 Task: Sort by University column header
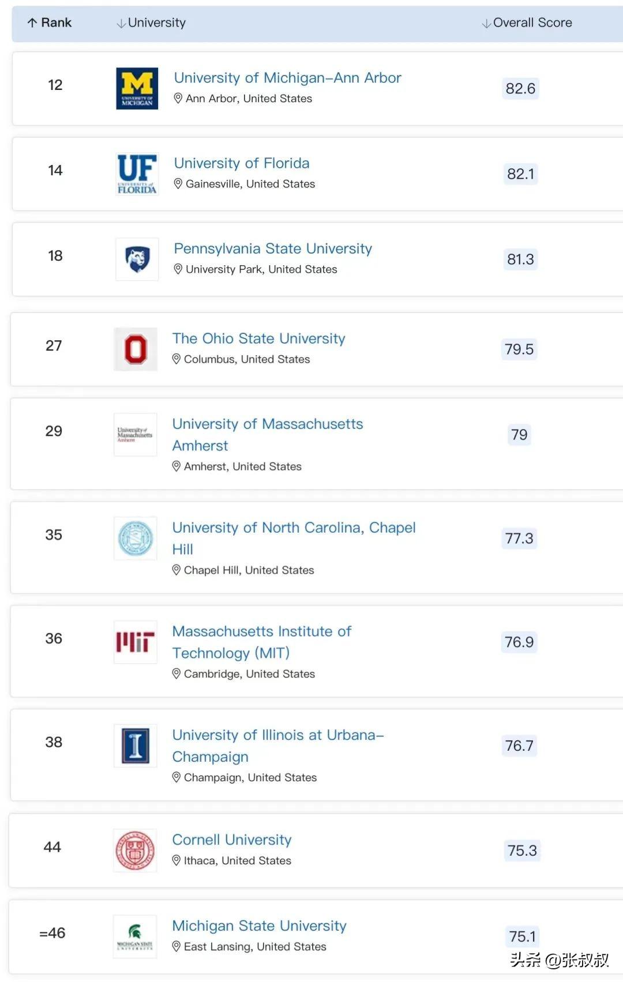click(151, 23)
